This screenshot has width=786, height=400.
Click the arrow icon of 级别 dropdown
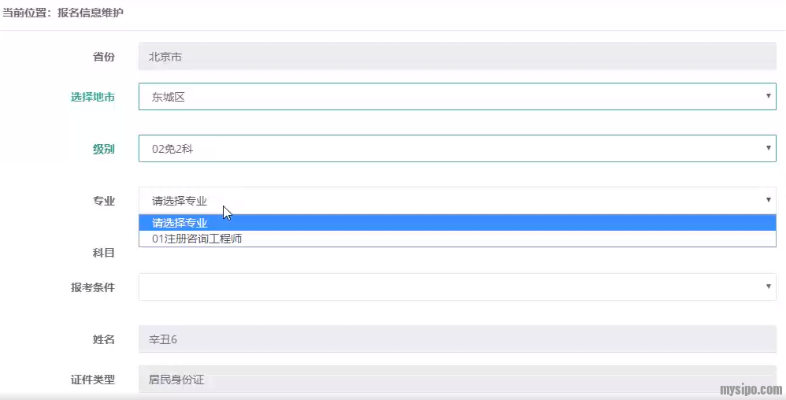coord(768,148)
